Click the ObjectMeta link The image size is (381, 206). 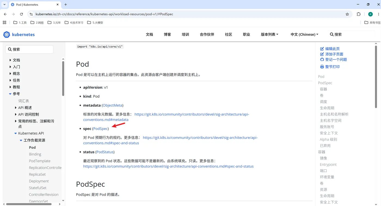tap(112, 105)
